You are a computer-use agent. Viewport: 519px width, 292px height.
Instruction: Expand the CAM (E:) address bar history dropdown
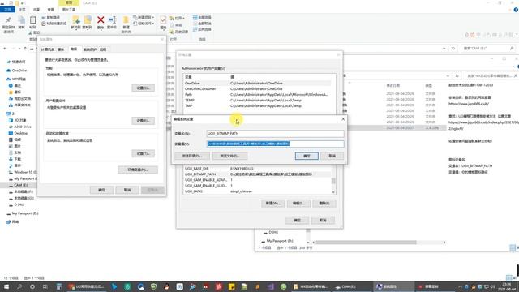coord(444,49)
